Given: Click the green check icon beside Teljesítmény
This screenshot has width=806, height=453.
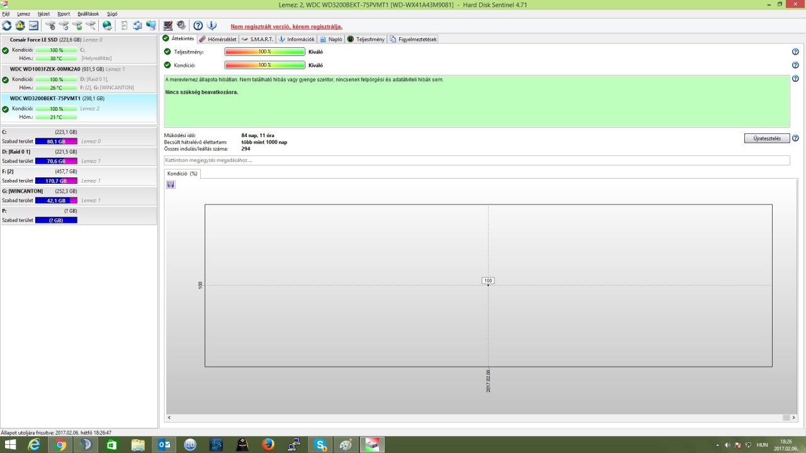Looking at the screenshot, I should [167, 52].
